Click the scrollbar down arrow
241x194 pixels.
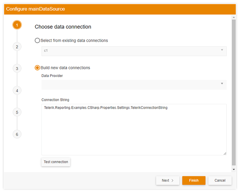234,169
